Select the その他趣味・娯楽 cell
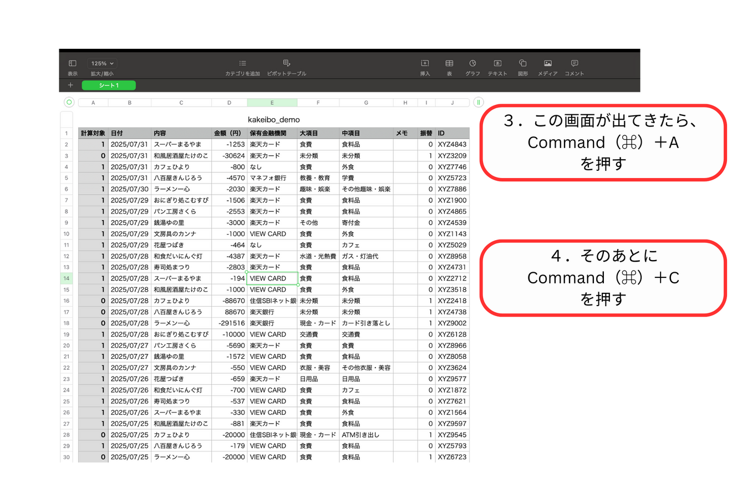Screen dimensions: 732x488 tap(366, 189)
